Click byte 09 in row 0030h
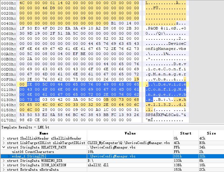The width and height of the screenshot is (224, 172). 83,18
